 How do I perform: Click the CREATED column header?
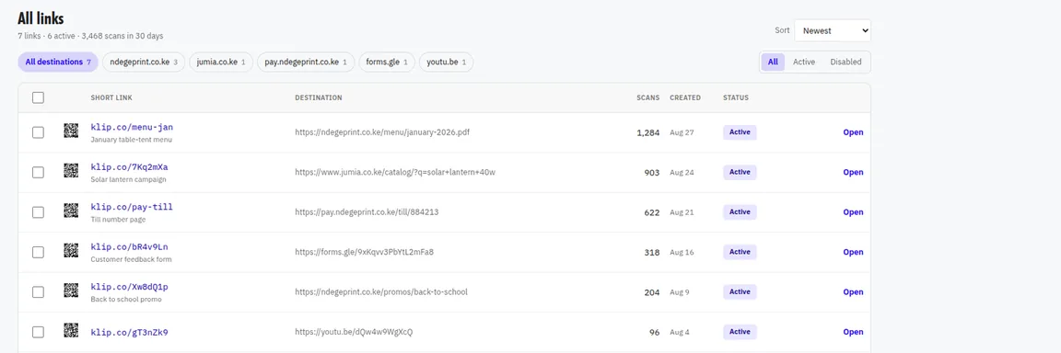click(x=685, y=97)
